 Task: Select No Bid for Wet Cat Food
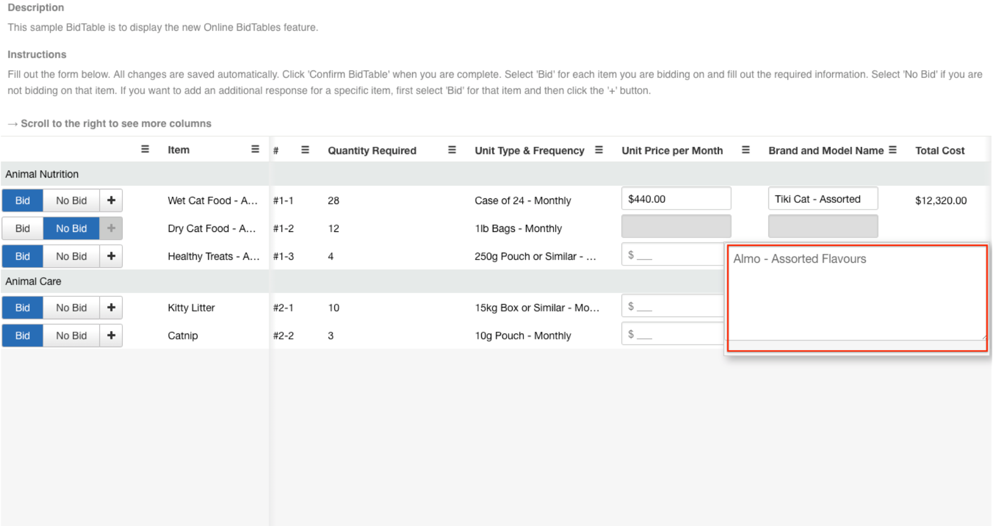(71, 201)
